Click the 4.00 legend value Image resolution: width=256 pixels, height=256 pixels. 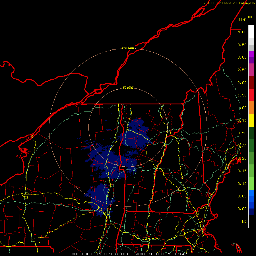(x=242, y=32)
